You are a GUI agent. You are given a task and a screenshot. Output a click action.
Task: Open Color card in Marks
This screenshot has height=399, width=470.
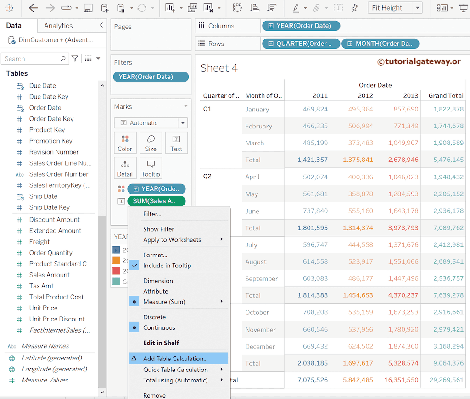(125, 143)
